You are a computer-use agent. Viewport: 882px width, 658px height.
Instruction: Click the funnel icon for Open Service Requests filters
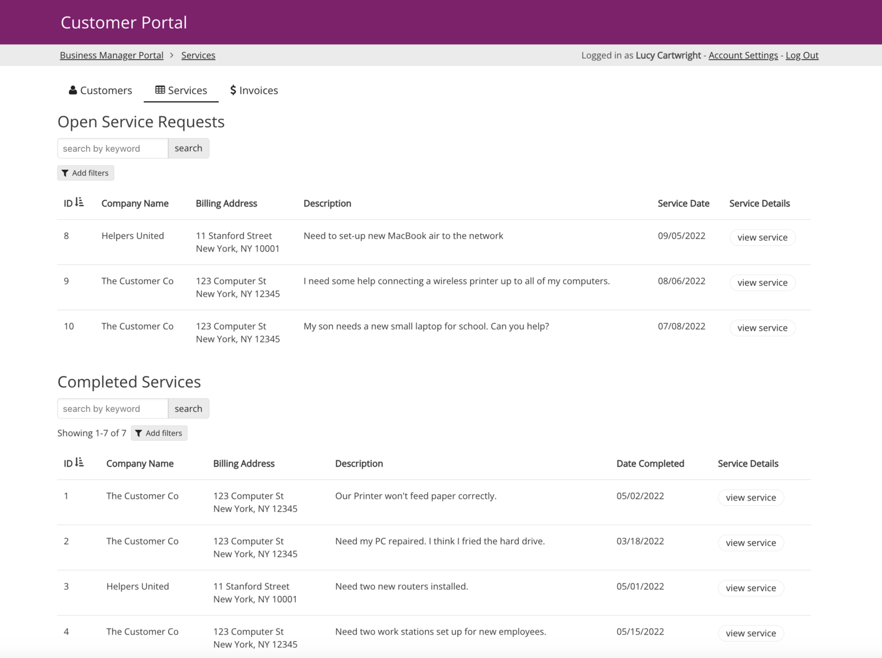pos(65,173)
